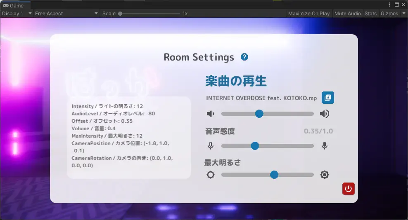Open the Free Aspect dropdown
The width and height of the screenshot is (408, 220).
pyautogui.click(x=66, y=14)
